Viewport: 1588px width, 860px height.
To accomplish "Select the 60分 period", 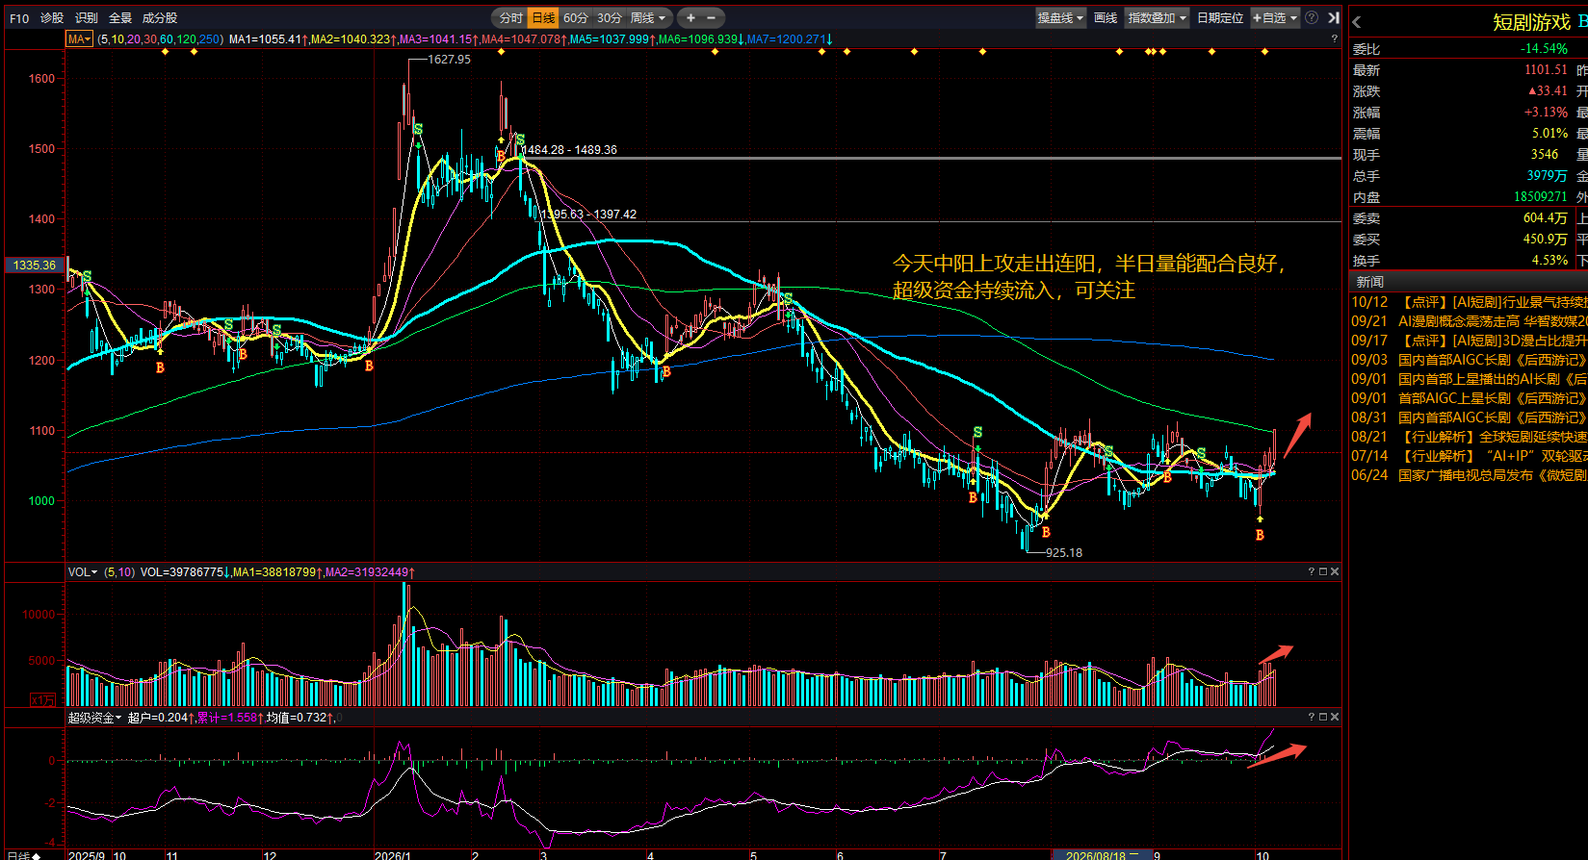I will pos(576,17).
